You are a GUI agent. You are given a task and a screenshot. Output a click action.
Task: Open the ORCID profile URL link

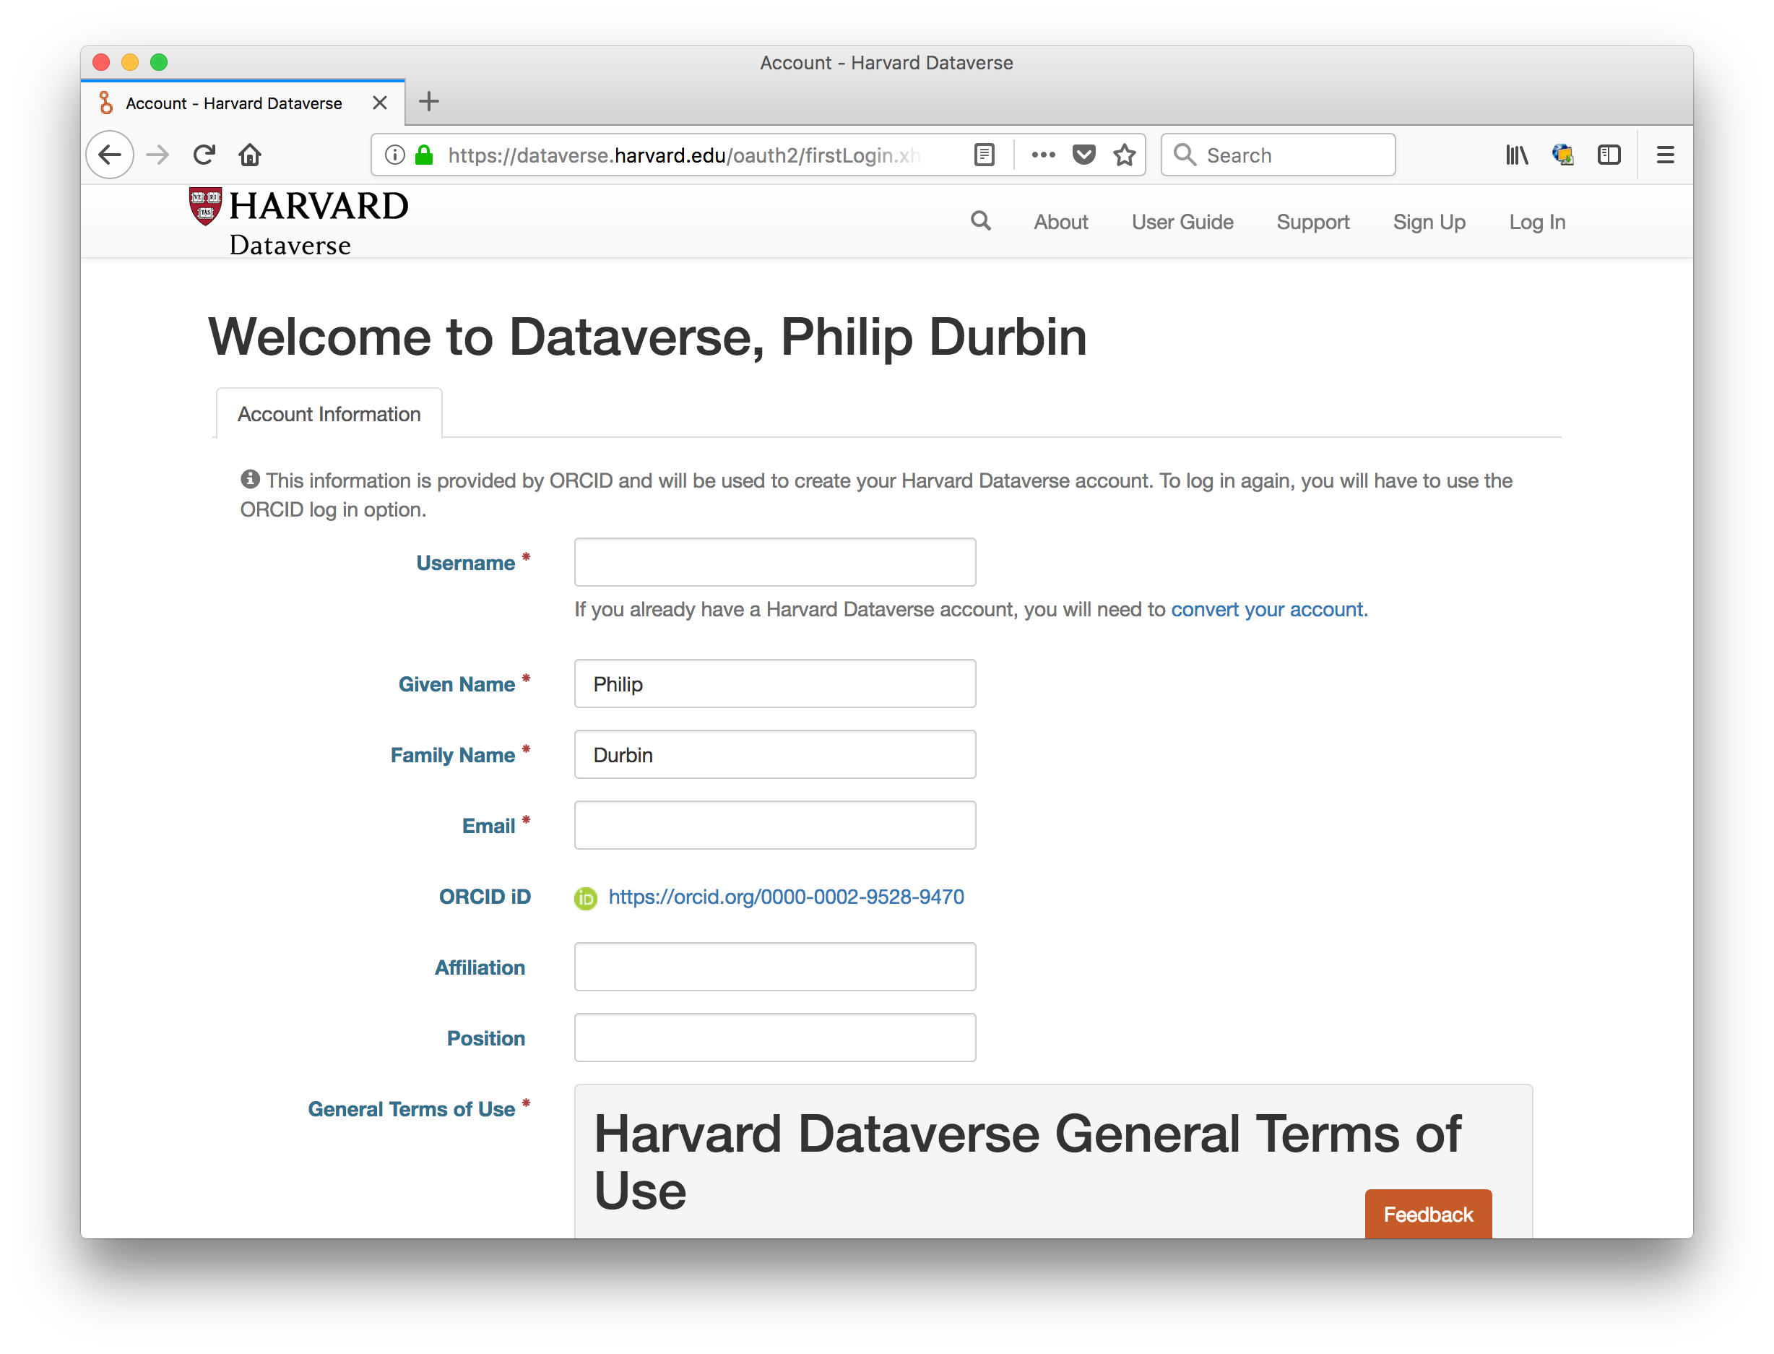point(787,897)
